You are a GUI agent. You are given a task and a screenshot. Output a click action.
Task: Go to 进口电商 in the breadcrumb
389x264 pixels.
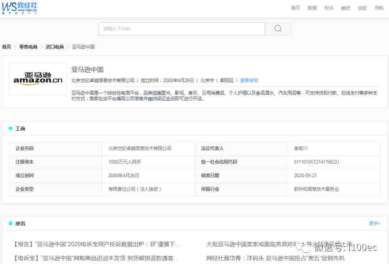point(55,47)
